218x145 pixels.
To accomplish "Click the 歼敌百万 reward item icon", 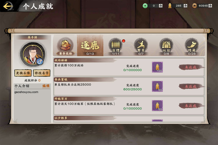I will tap(157, 106).
